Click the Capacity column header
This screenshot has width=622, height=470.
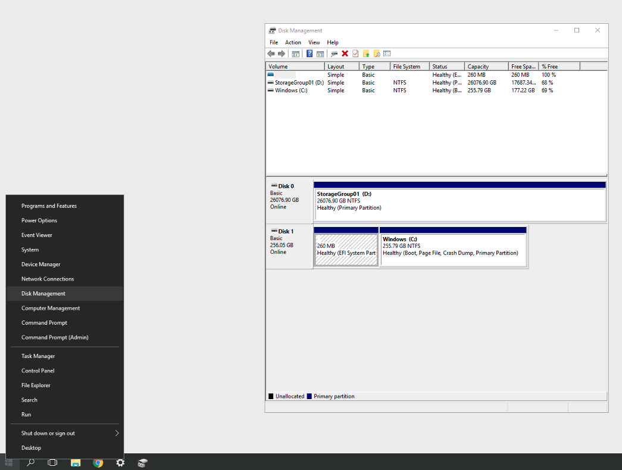[x=478, y=66]
